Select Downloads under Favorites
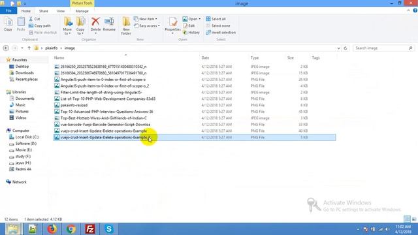Image resolution: width=418 pixels, height=235 pixels. pos(22,72)
